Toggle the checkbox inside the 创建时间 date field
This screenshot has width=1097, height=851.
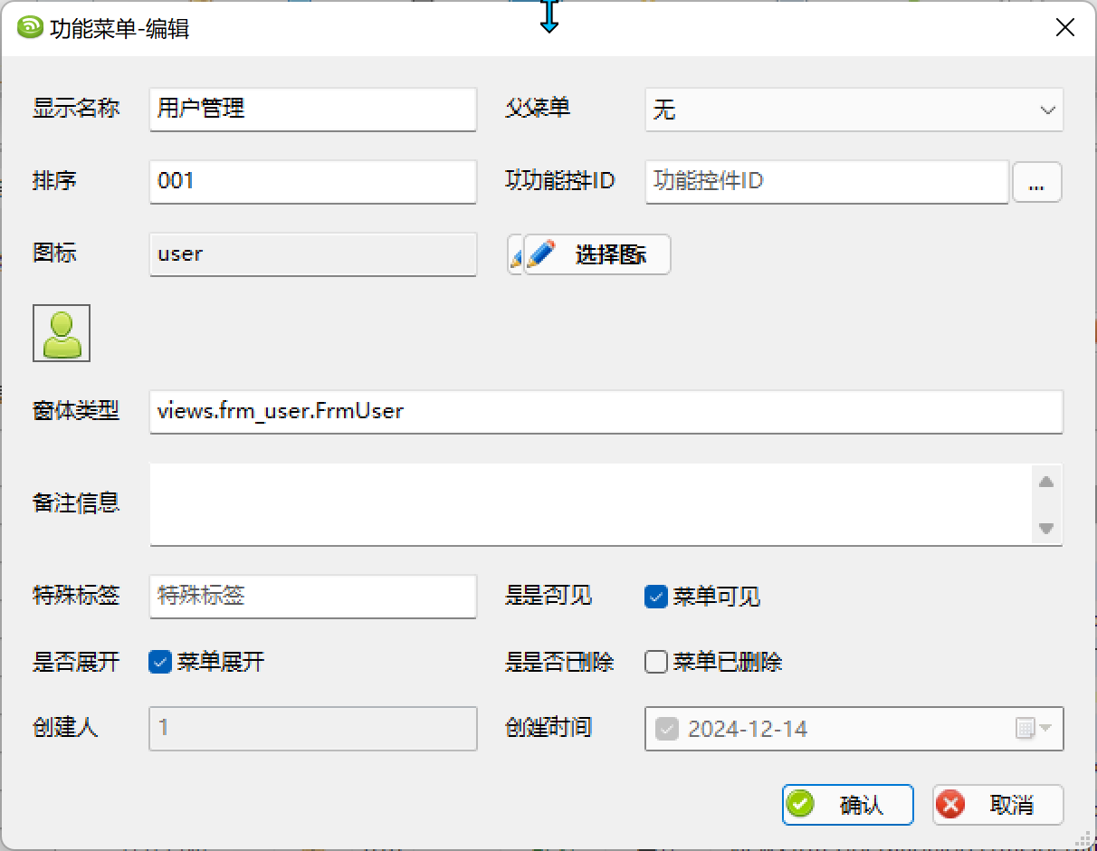pos(667,729)
